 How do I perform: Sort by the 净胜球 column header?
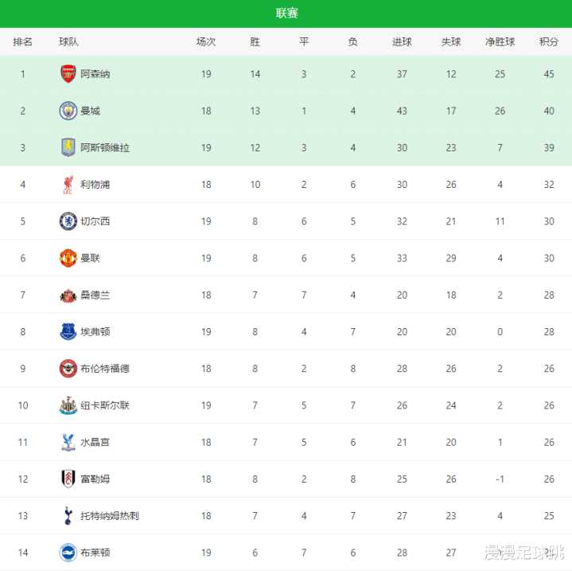tap(500, 42)
